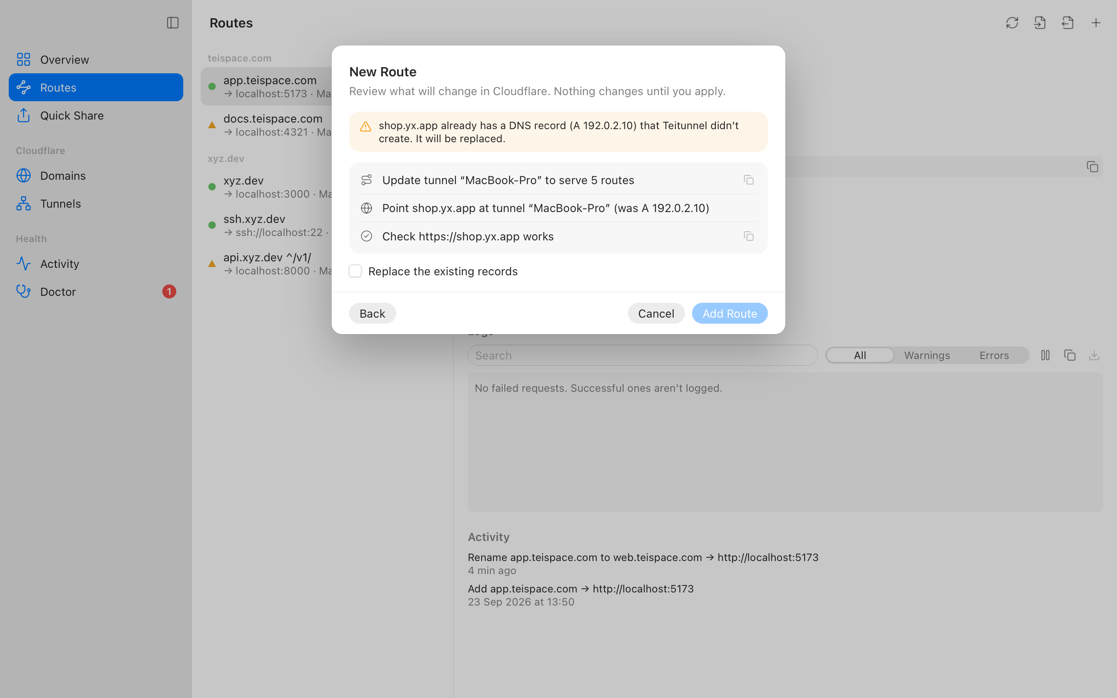Screen dimensions: 1117x698
Task: Click the export routes icon
Action: click(1068, 23)
